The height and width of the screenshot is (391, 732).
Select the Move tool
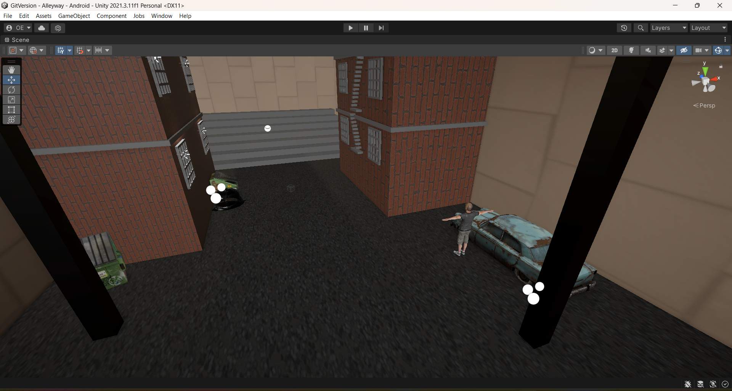point(11,80)
